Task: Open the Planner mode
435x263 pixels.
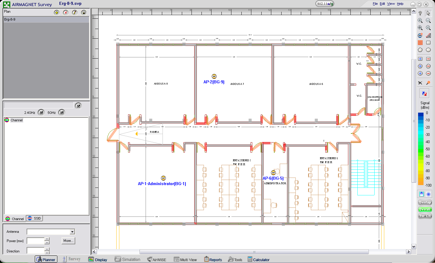Action: [46, 259]
